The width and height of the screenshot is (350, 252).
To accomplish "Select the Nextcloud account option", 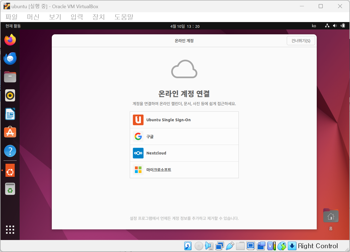I will click(x=184, y=153).
